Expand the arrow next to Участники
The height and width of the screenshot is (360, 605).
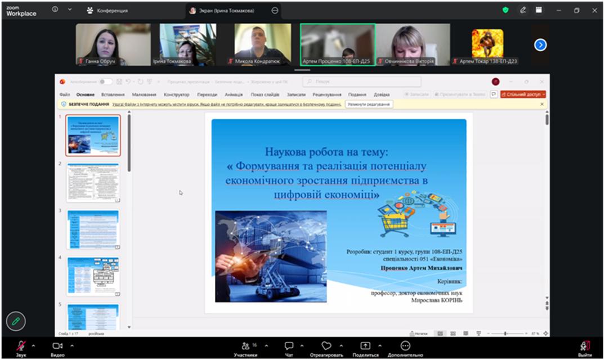pyautogui.click(x=266, y=345)
